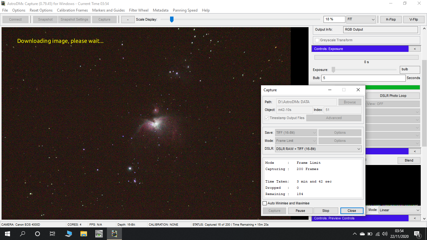The width and height of the screenshot is (427, 240).
Task: Click the network icon in the system tray
Action: tap(377, 233)
